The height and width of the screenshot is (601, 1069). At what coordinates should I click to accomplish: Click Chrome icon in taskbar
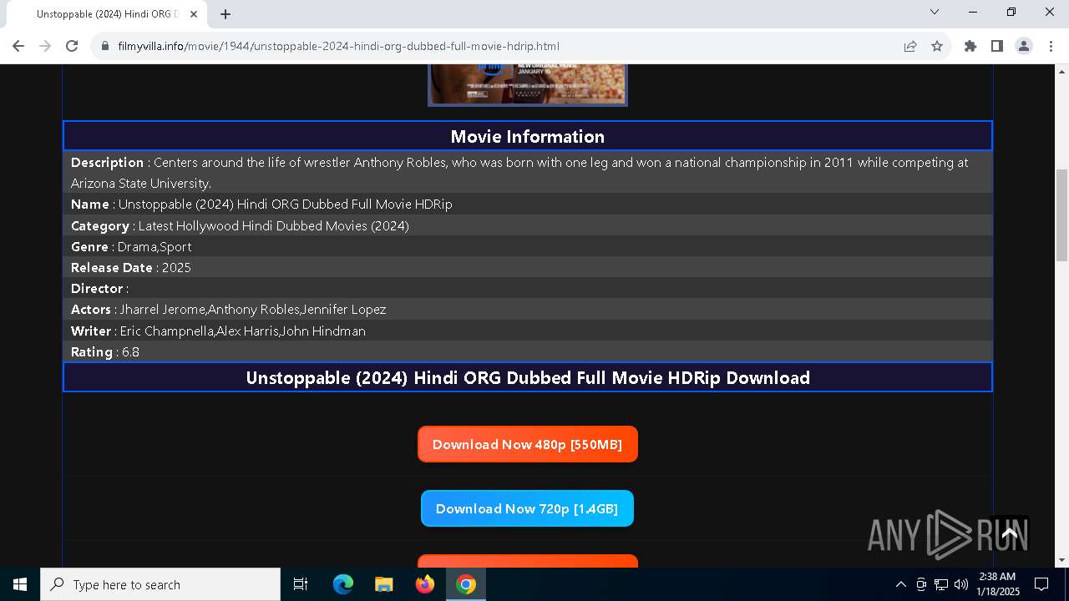[x=466, y=584]
